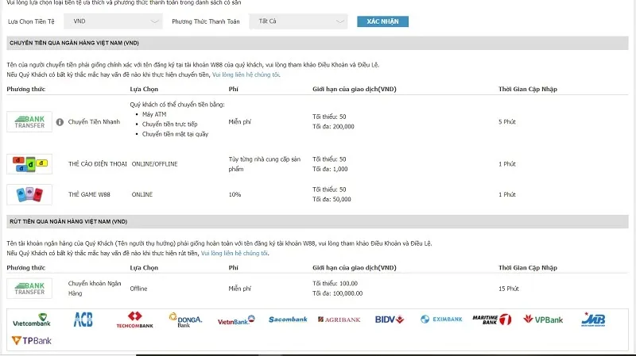Screen dimensions: 636x356
Task: Select the phone card icon (Thẻ Cào Điện Thoại)
Action: point(29,163)
